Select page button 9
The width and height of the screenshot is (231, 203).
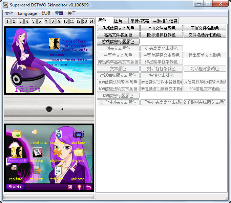59,21
